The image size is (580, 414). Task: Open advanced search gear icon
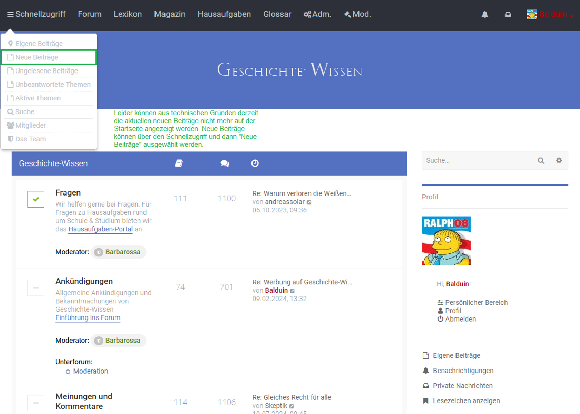click(559, 160)
